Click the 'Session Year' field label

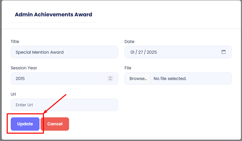(x=24, y=68)
